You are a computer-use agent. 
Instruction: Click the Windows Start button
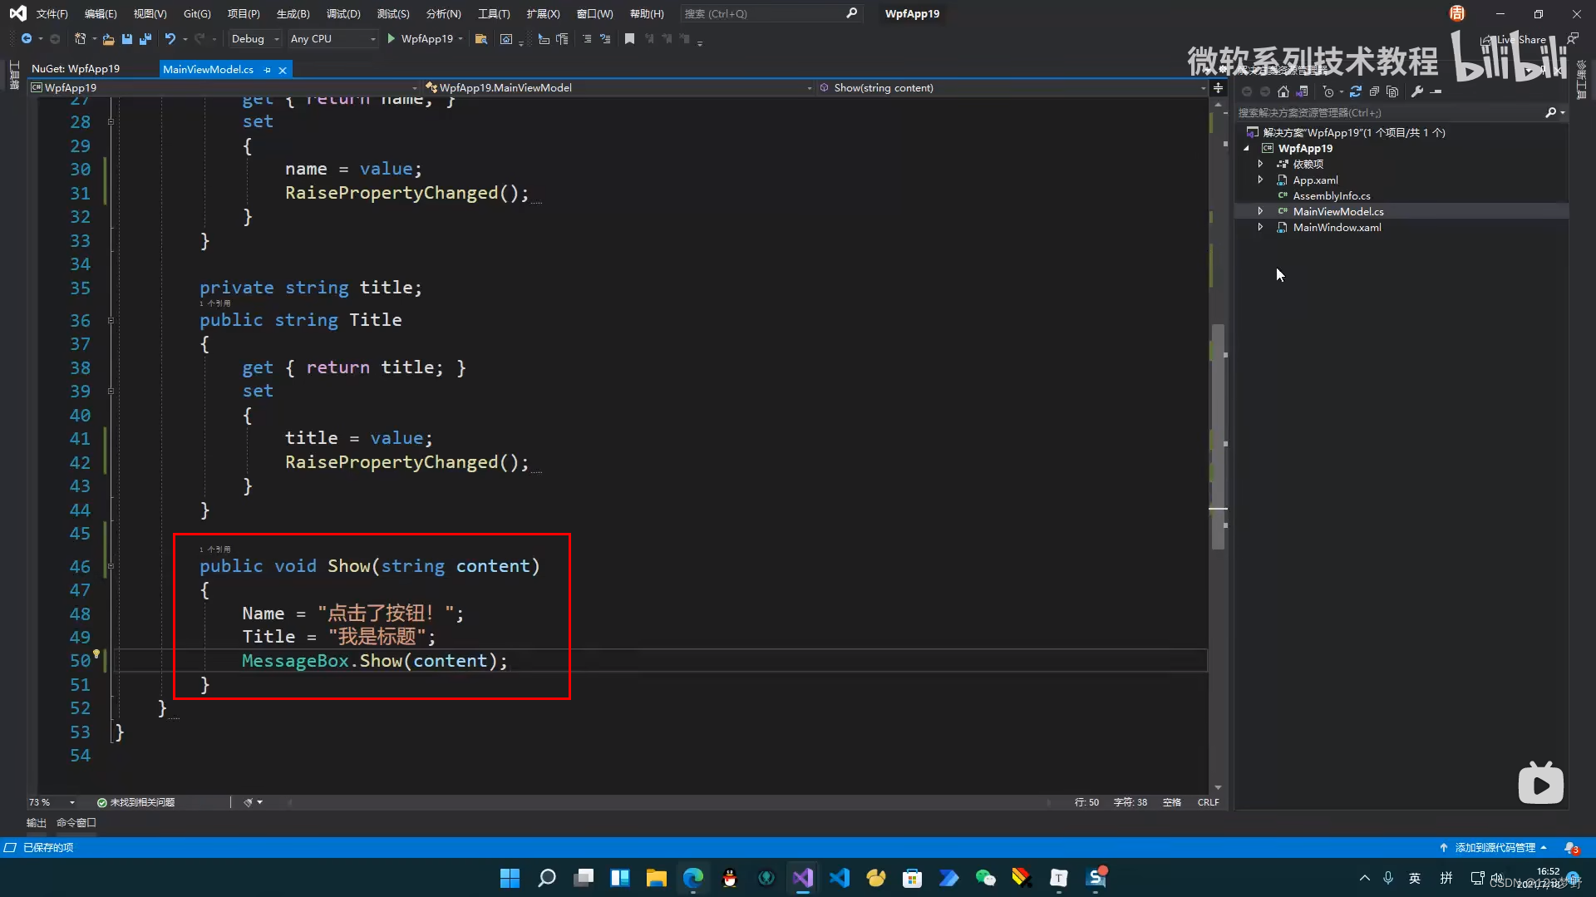510,878
